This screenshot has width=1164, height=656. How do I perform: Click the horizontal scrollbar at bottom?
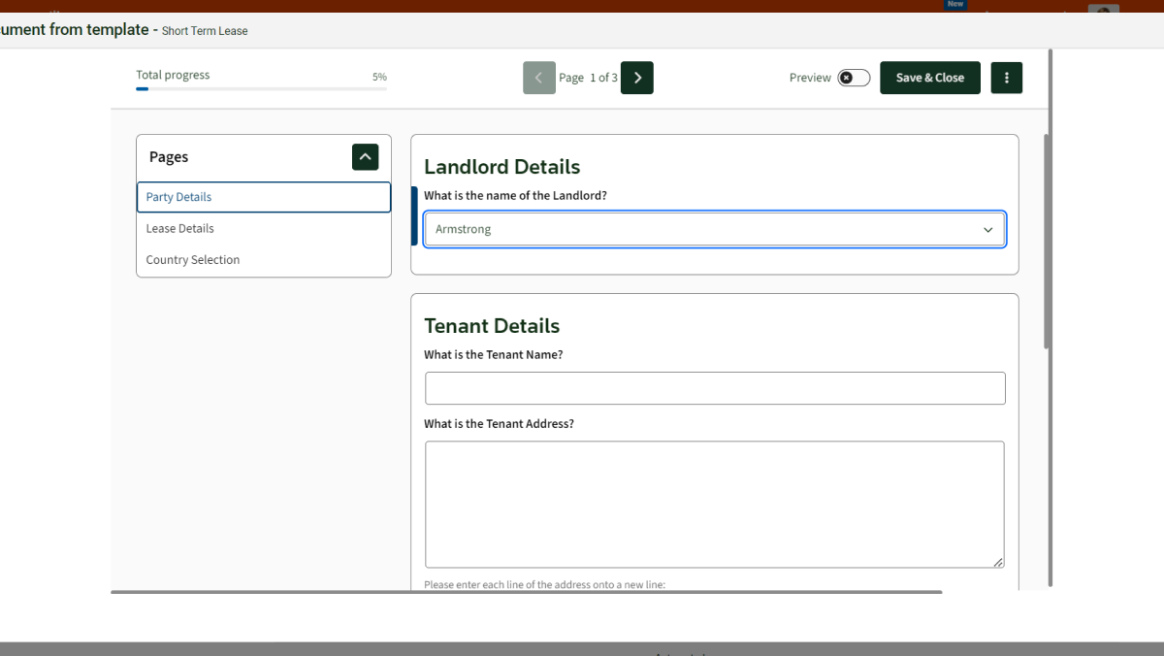(526, 591)
